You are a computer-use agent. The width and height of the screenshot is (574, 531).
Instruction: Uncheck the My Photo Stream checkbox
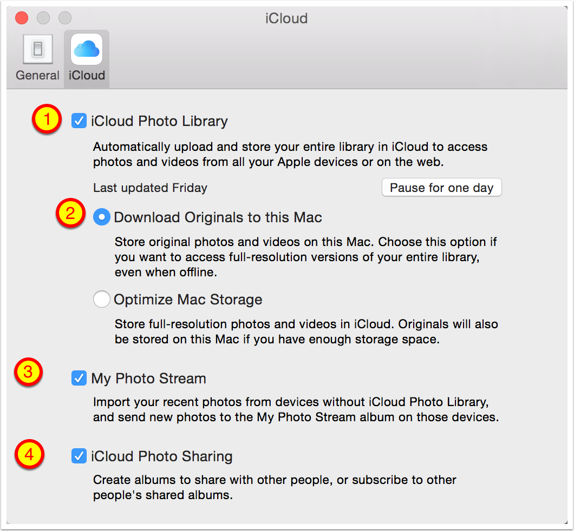click(79, 379)
